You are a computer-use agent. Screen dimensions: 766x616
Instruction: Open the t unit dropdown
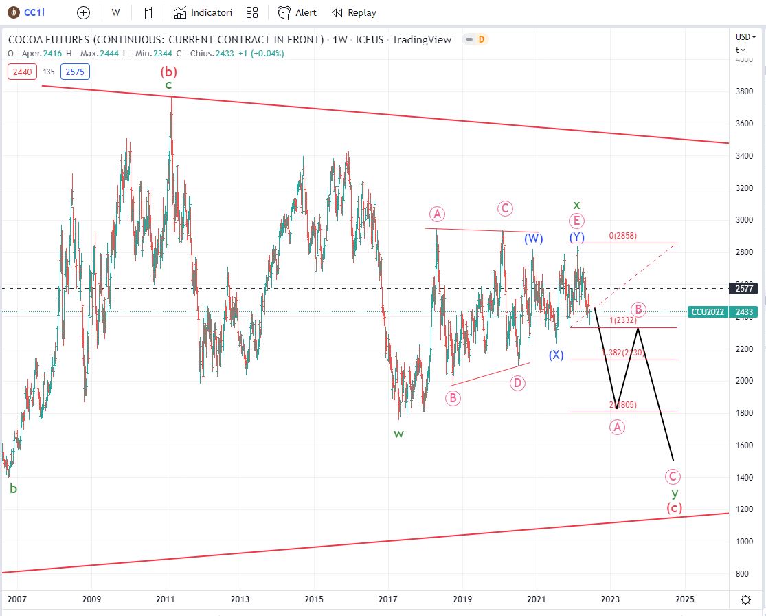(740, 50)
